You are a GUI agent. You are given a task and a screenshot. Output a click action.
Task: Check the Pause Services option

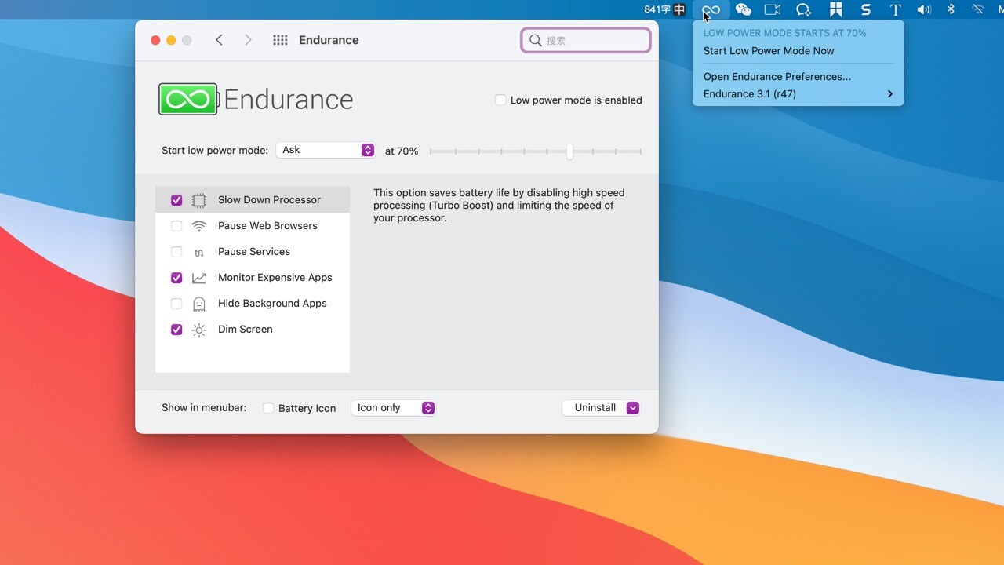tap(176, 252)
